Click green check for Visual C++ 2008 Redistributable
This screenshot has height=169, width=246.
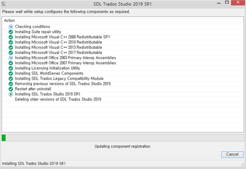[11, 37]
